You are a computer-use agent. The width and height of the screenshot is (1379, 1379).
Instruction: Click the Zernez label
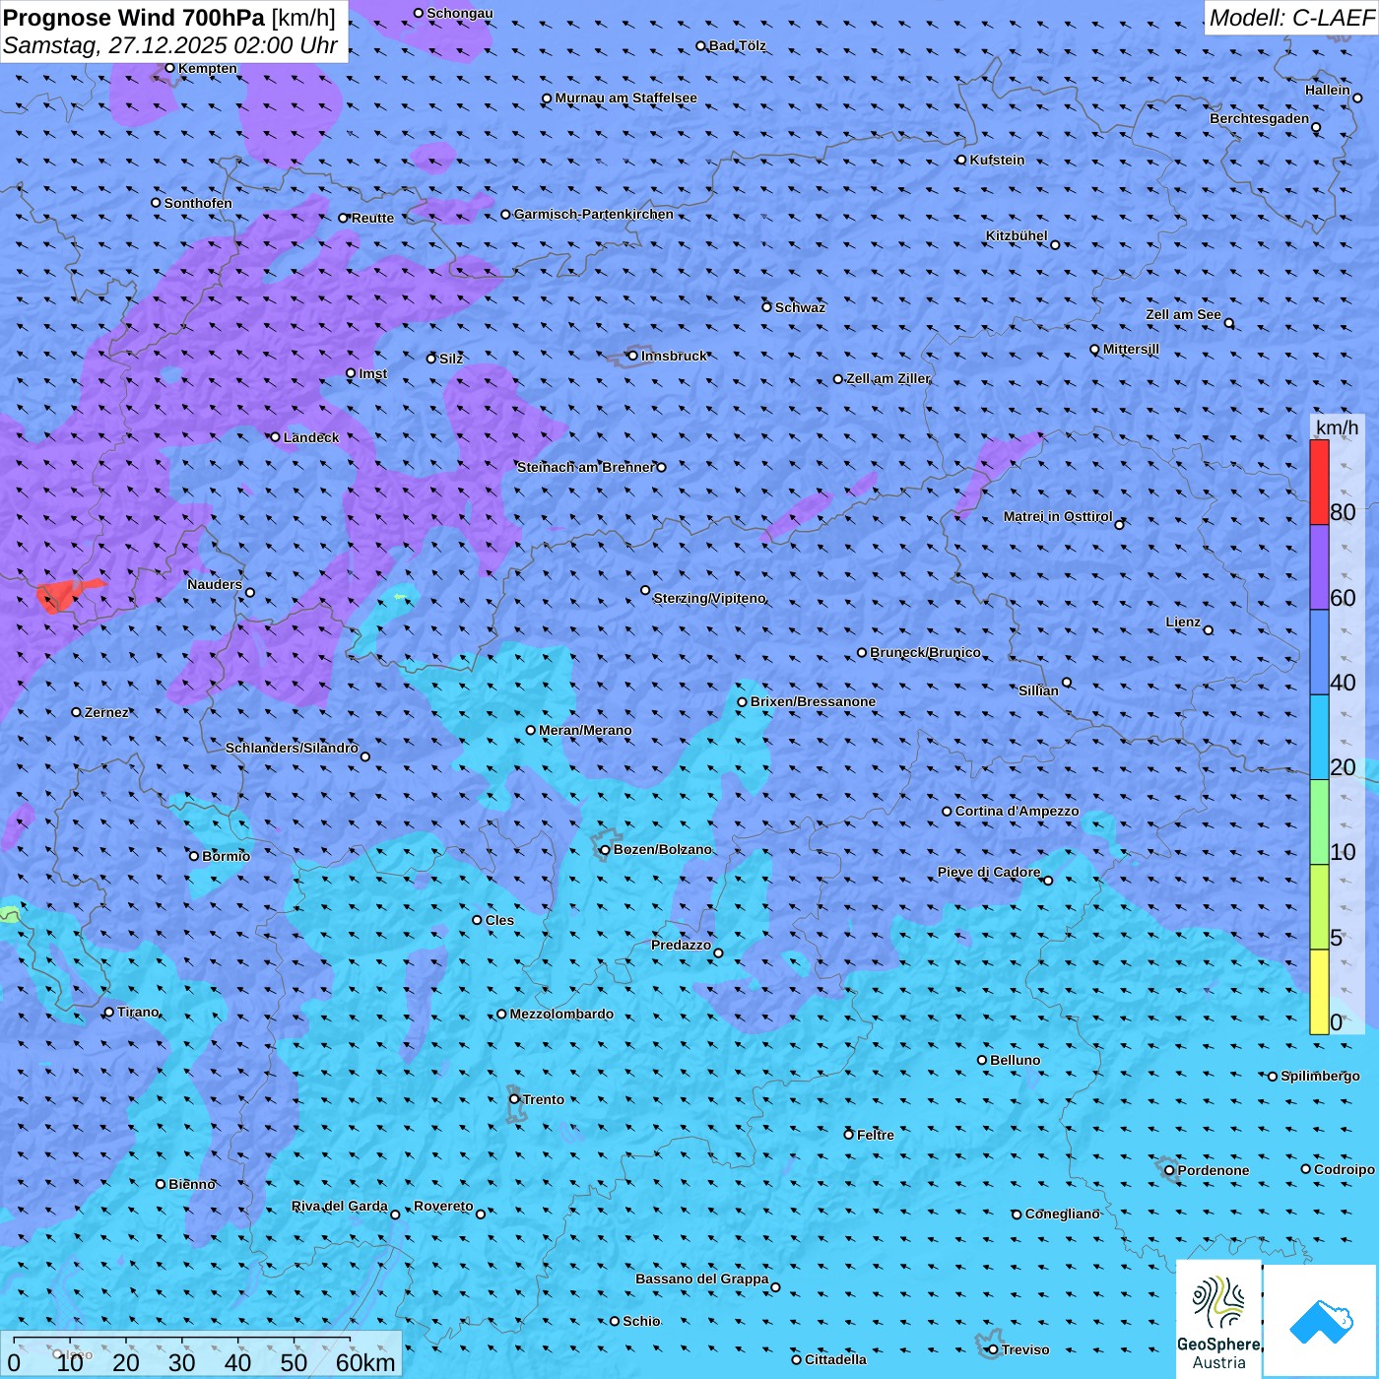[106, 712]
